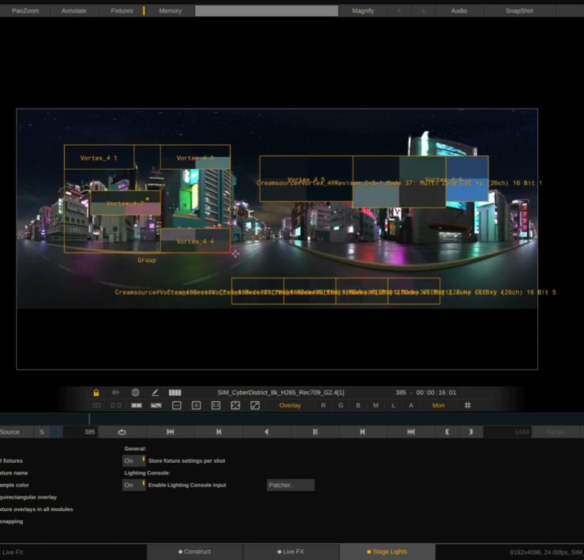Click the SnapShot button
Screen dimensions: 584x560
click(519, 11)
